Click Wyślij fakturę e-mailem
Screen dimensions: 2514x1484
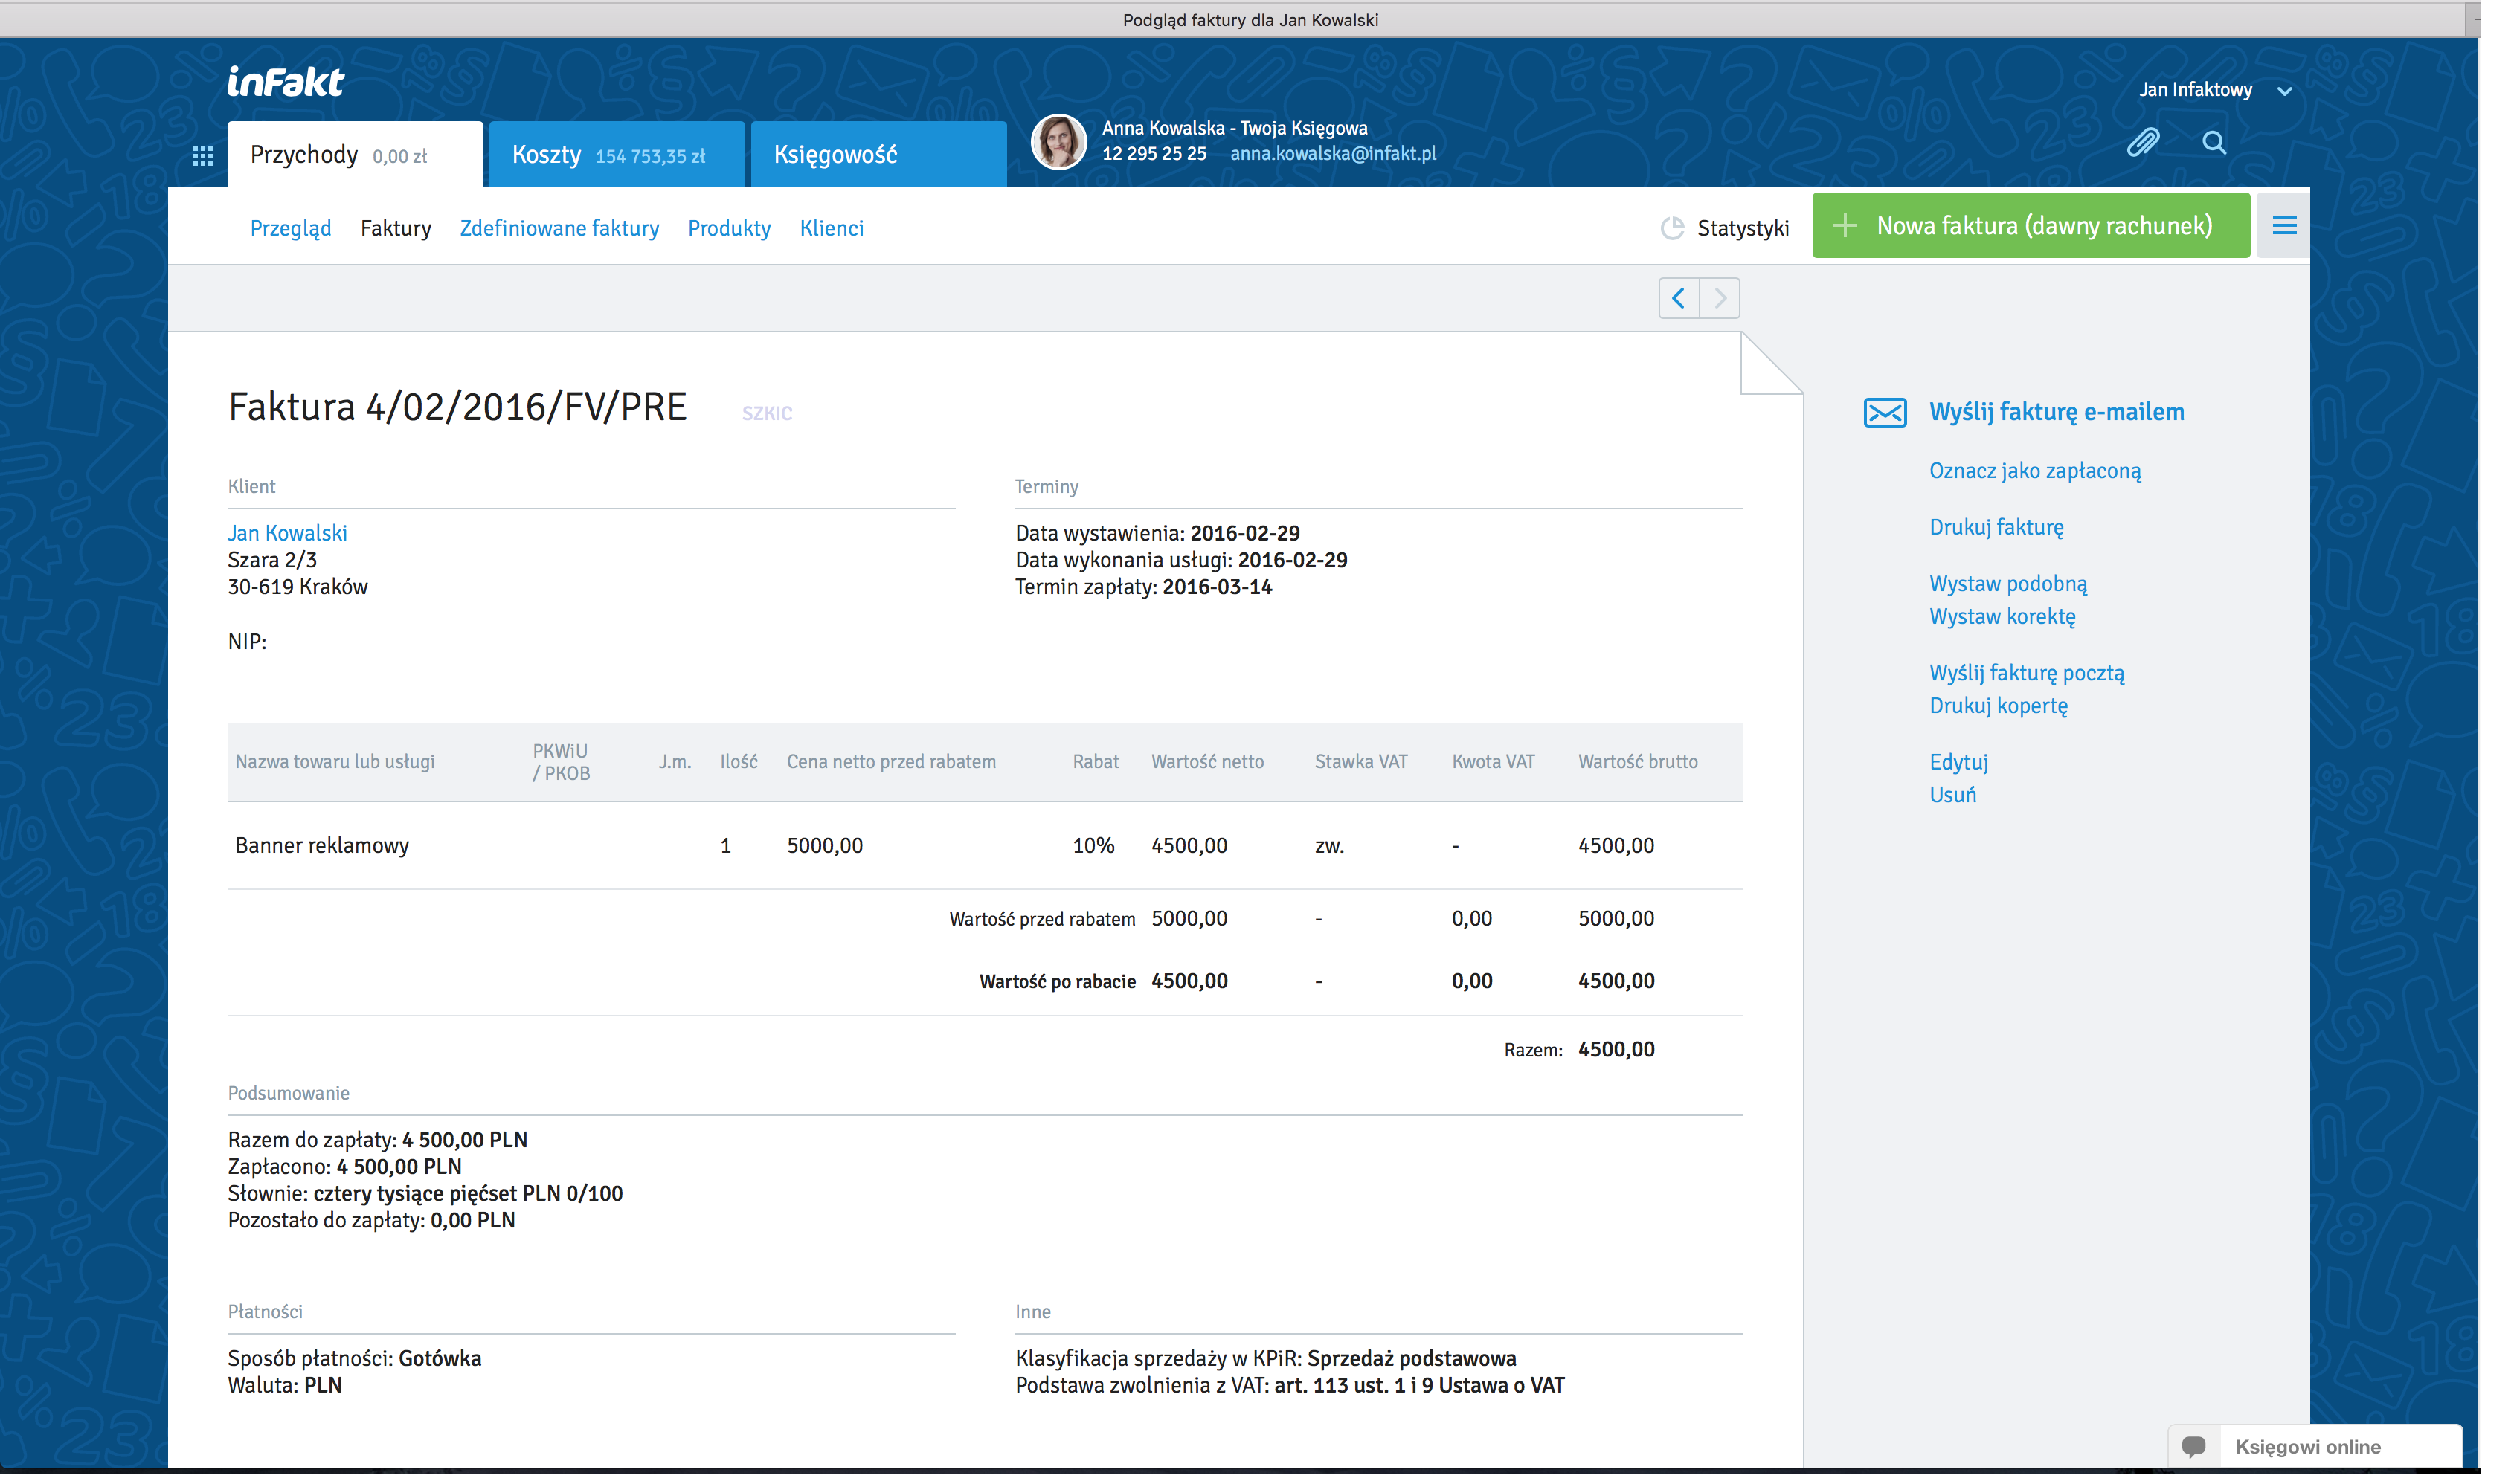point(2057,412)
